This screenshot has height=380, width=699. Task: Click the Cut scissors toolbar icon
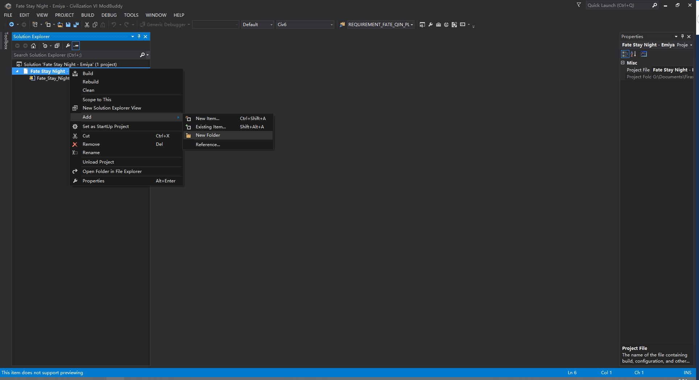87,25
